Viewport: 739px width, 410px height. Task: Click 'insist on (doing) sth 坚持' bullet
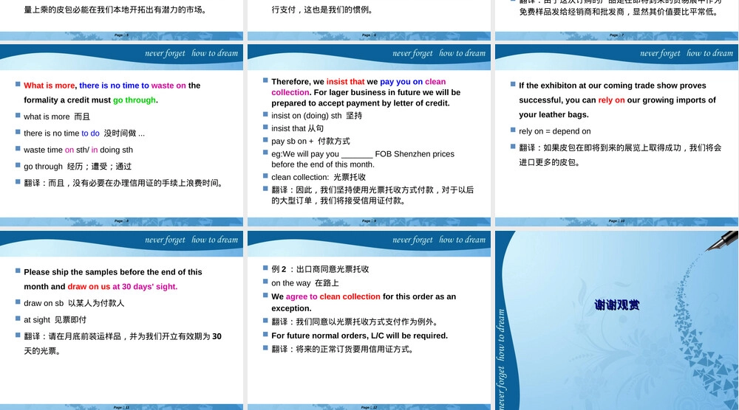pos(317,116)
